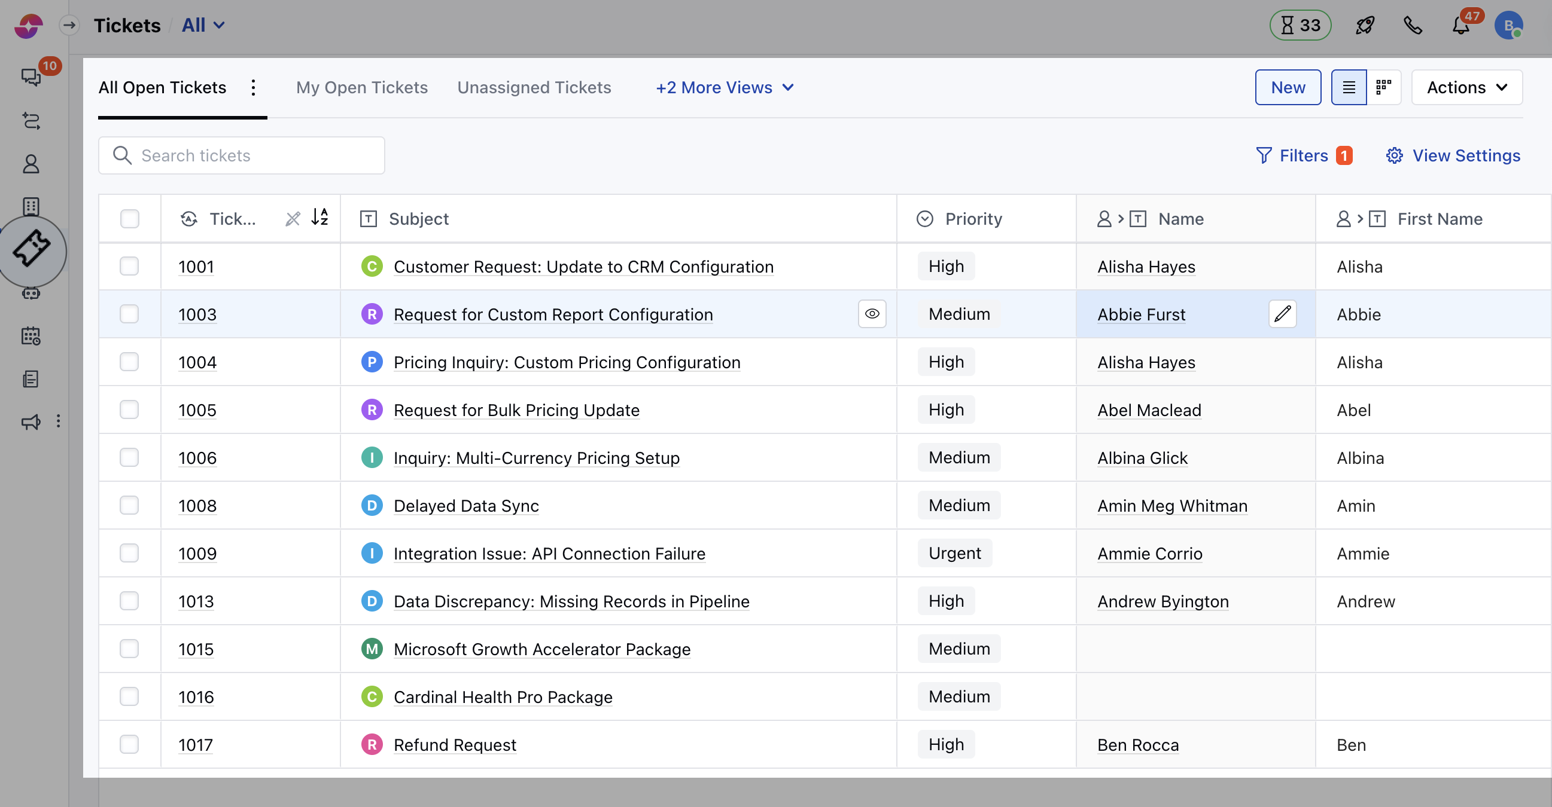1552x807 pixels.
Task: Open Contacts person icon in sidebar
Action: pos(31,164)
